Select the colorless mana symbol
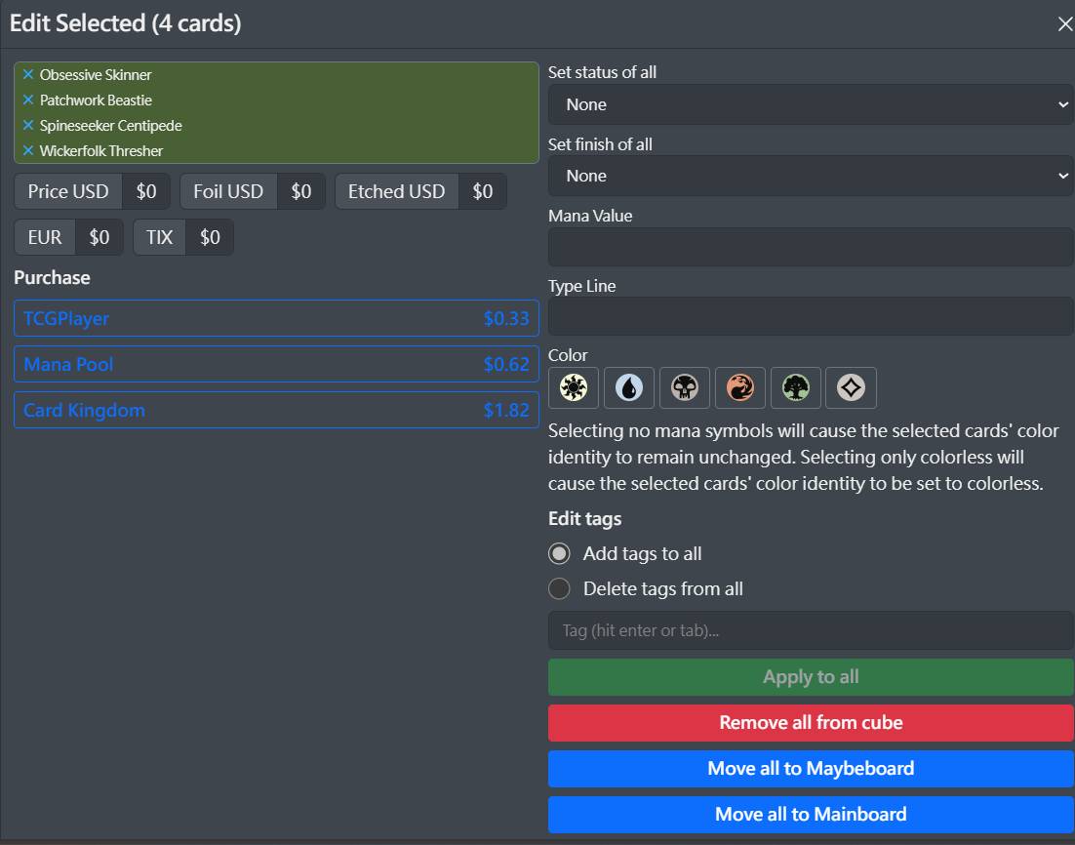 tap(852, 388)
